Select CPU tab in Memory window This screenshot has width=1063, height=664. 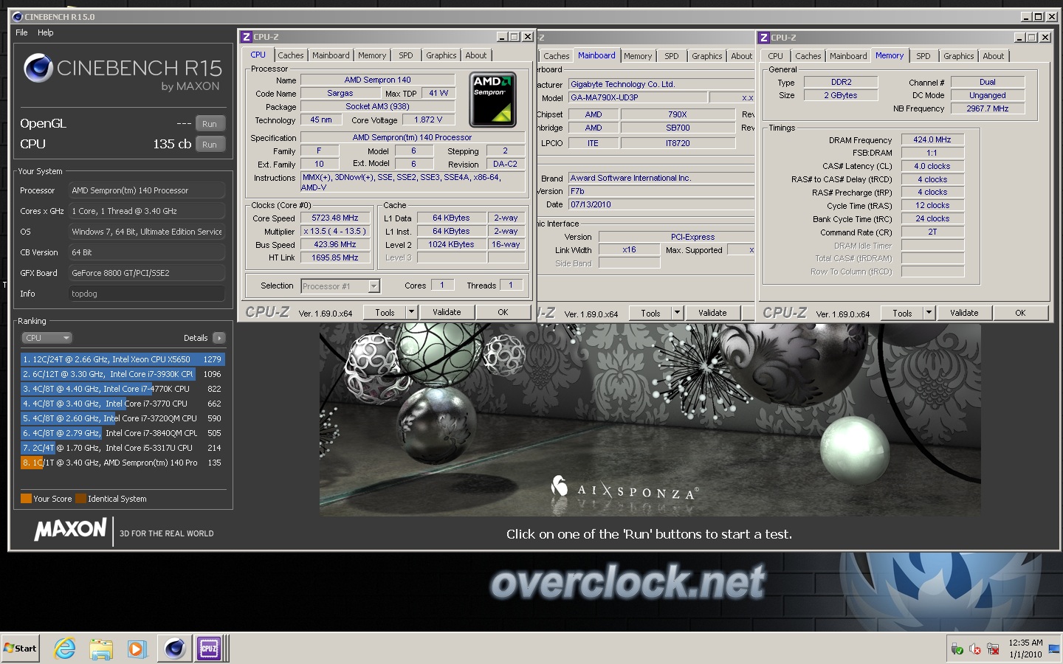point(775,56)
